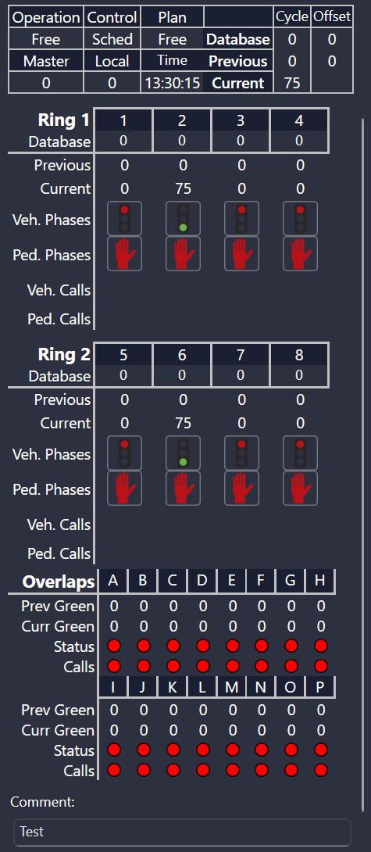
Task: Click phase 6 green vehicle signal icon
Action: click(183, 453)
